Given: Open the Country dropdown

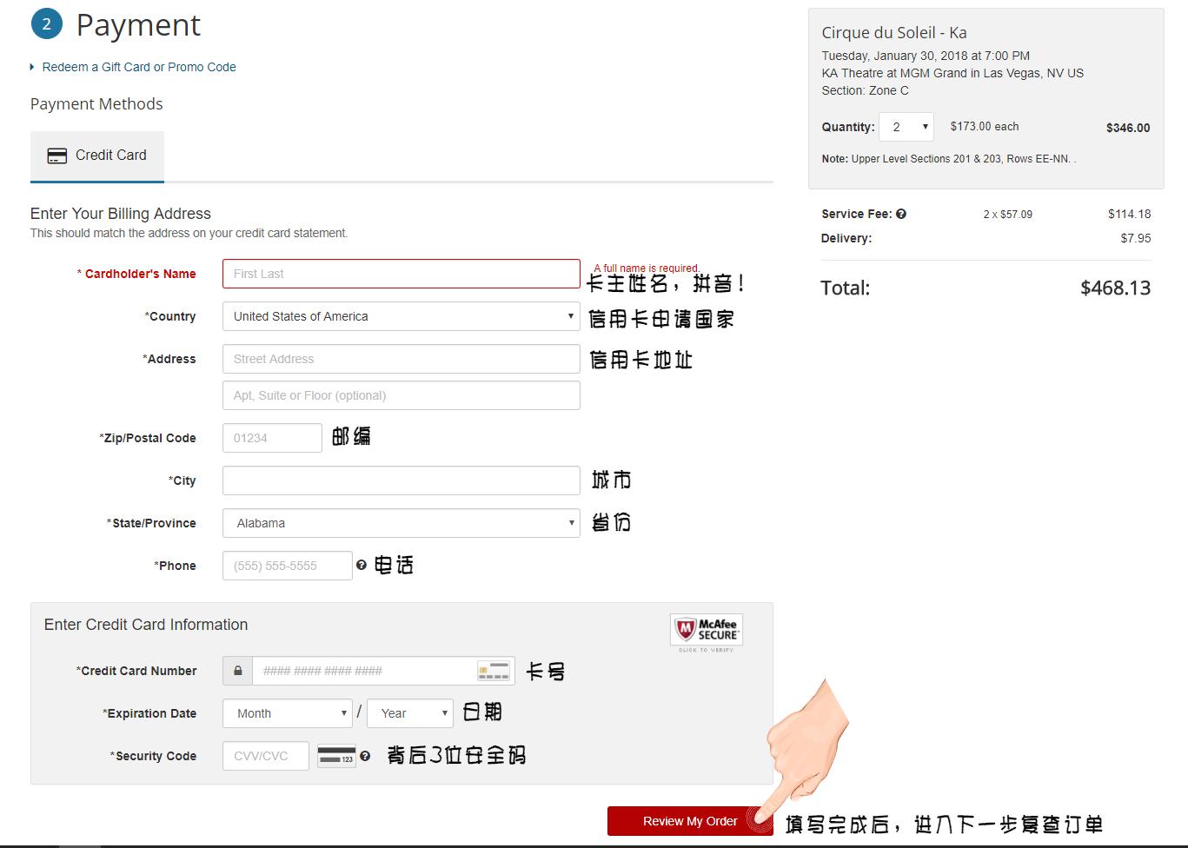Looking at the screenshot, I should click(401, 316).
